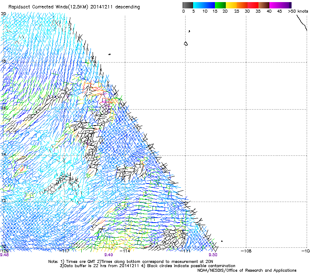Click the coastline segment in the top-right map corner
The width and height of the screenshot is (310, 273).
(302, 23)
